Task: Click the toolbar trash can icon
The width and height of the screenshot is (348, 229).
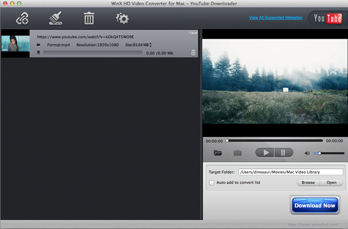Action: pos(89,18)
